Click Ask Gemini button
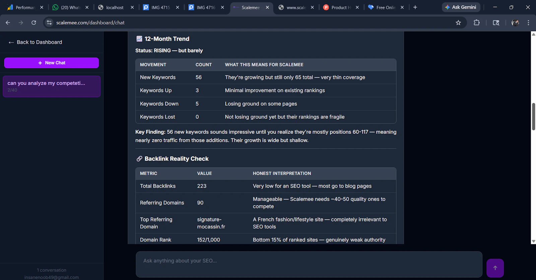This screenshot has height=280, width=536. click(x=461, y=7)
